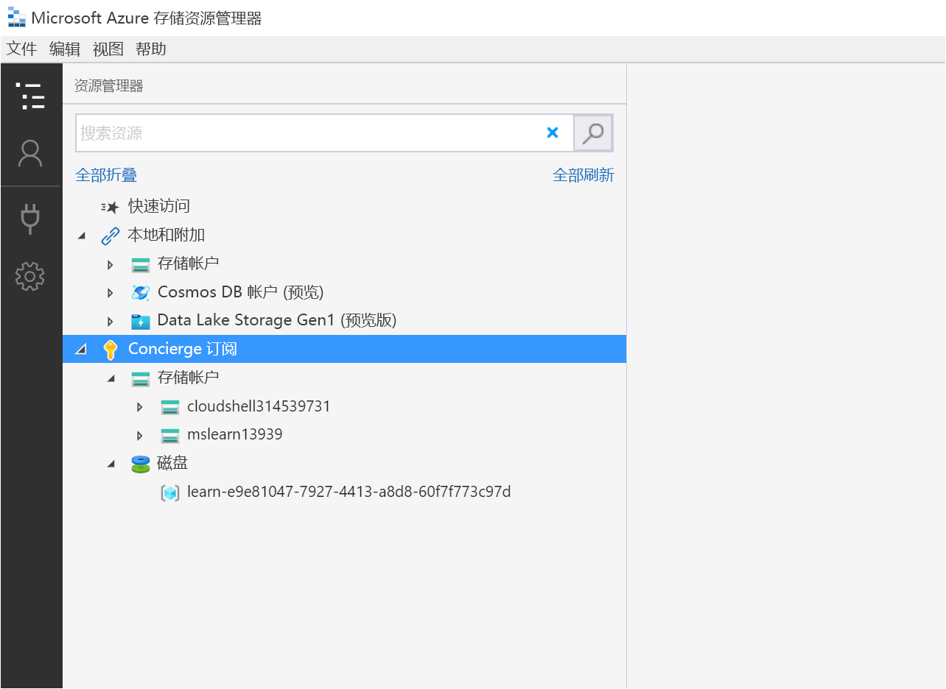Open the Explorer tree view sidebar icon

(x=30, y=96)
